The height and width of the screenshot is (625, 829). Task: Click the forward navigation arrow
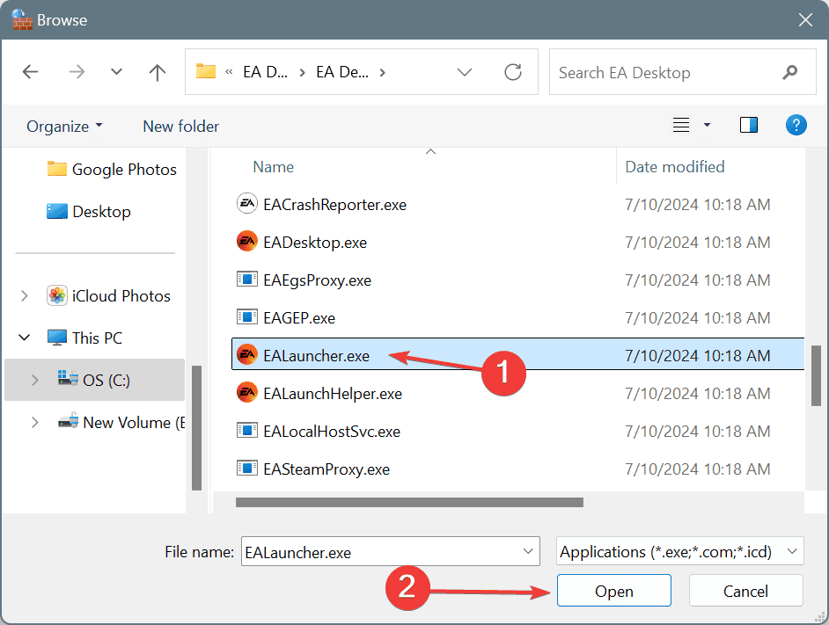coord(77,72)
